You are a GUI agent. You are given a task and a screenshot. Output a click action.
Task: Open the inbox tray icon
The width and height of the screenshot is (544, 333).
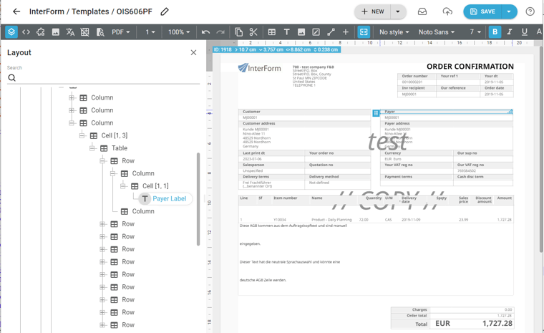422,11
